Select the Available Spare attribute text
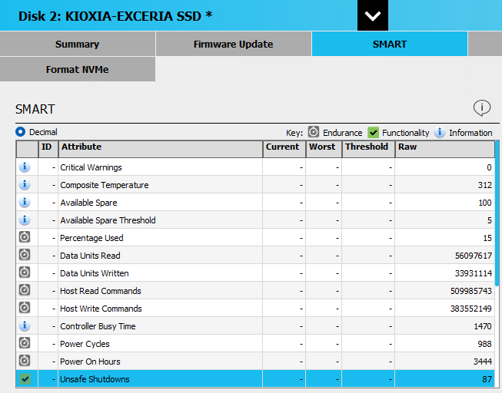The image size is (502, 393). (x=88, y=203)
